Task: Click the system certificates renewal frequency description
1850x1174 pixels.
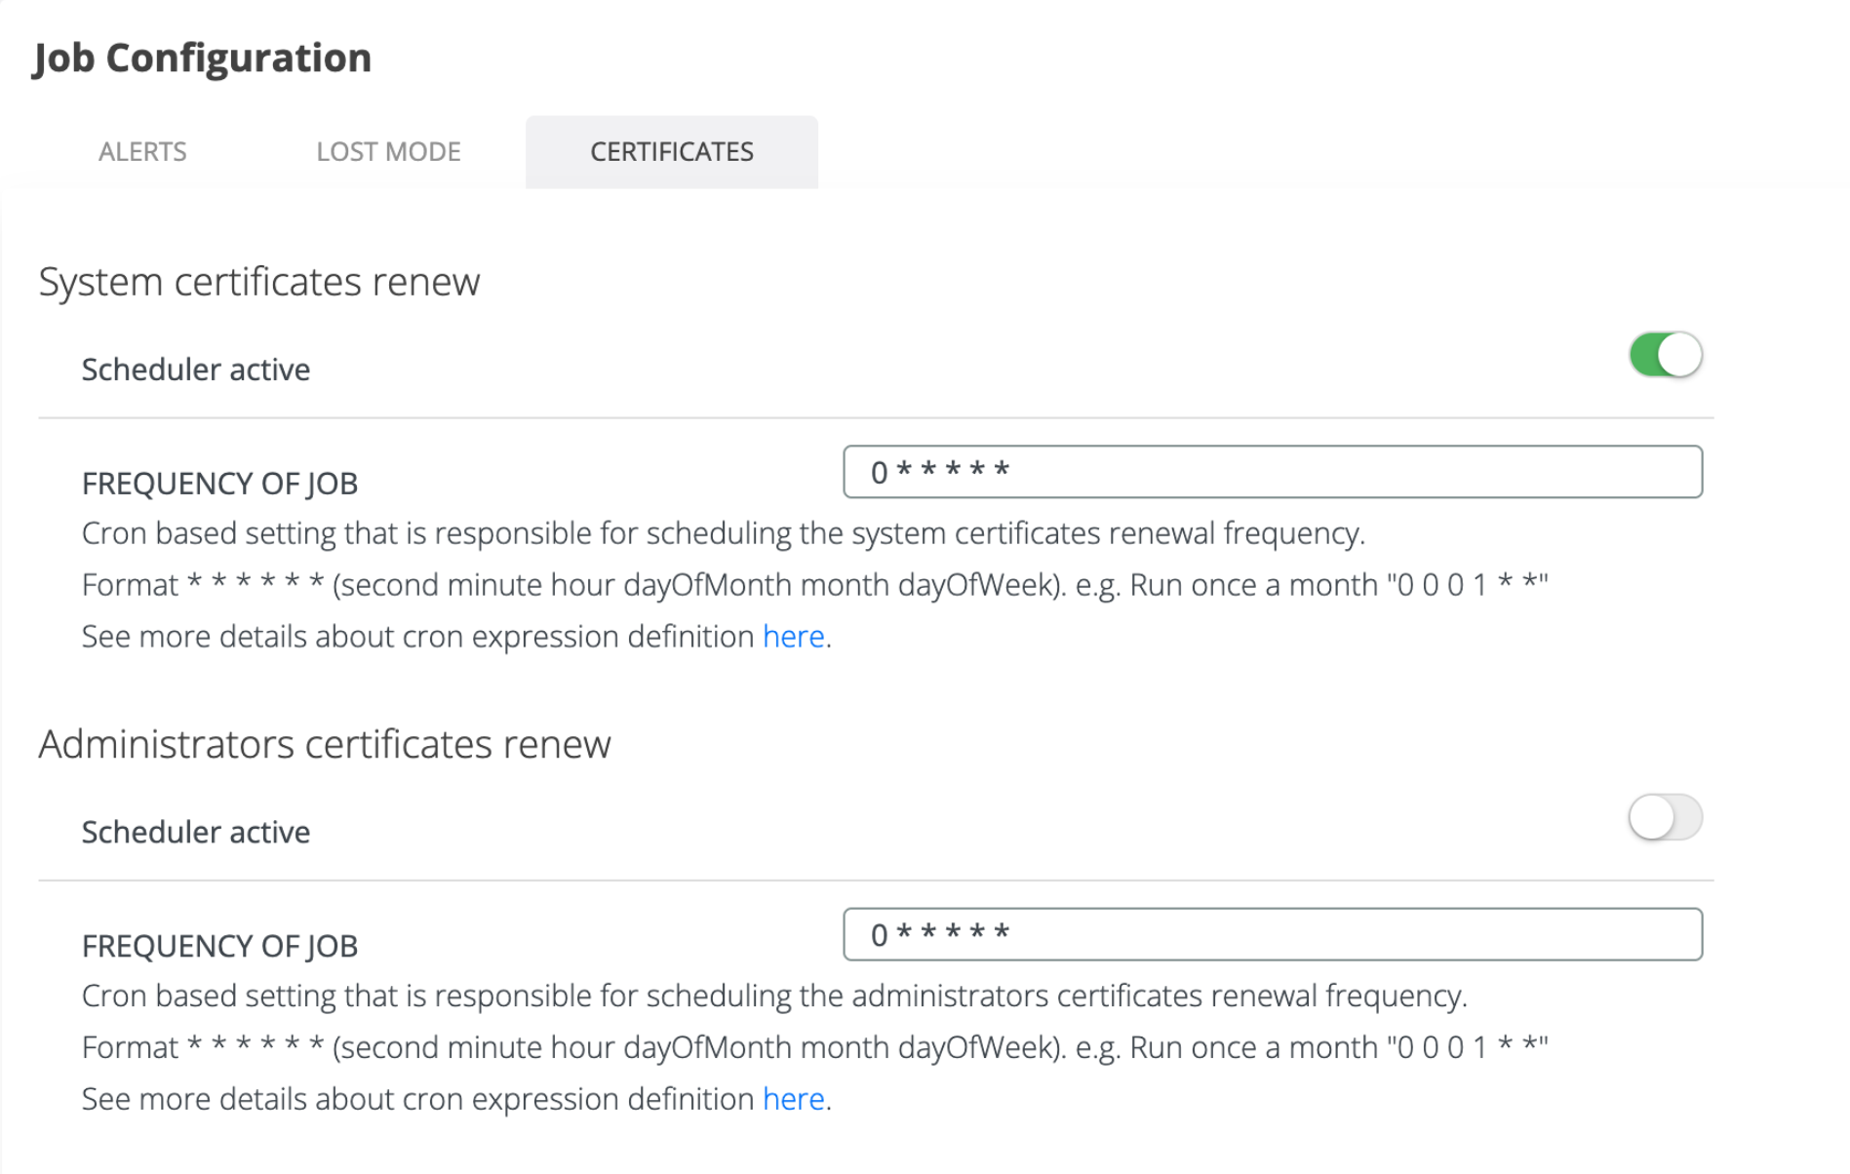Action: [723, 533]
